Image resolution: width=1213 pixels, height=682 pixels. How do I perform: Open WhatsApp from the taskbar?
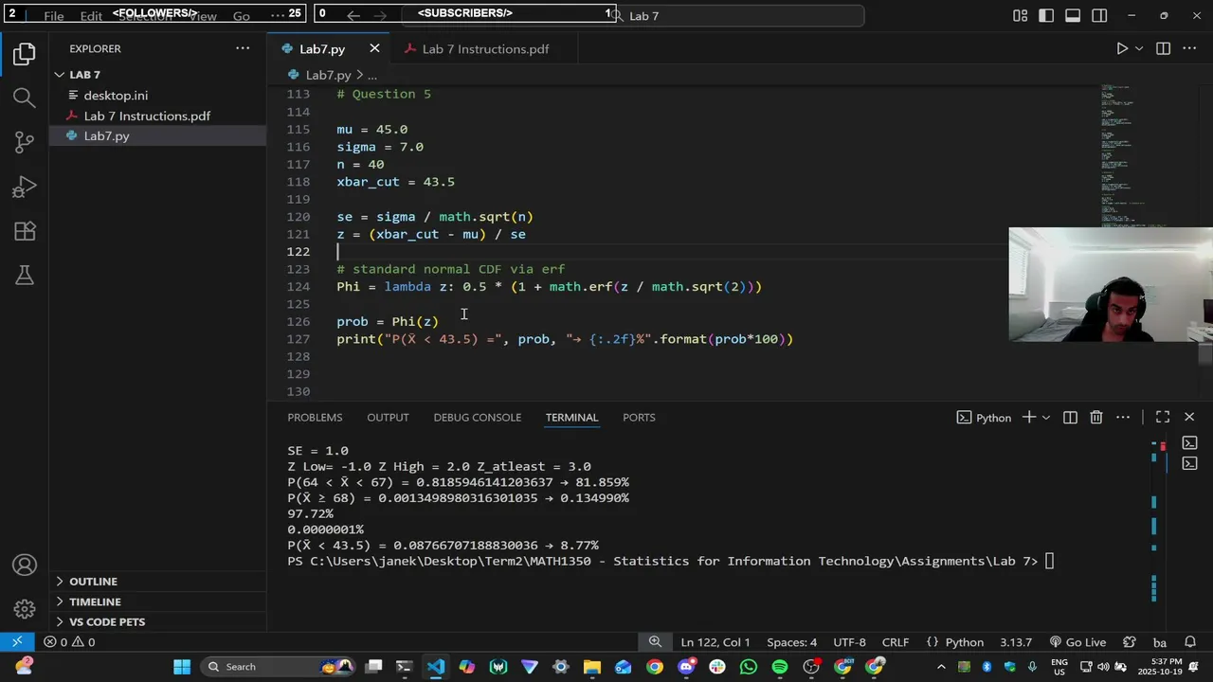click(x=749, y=667)
